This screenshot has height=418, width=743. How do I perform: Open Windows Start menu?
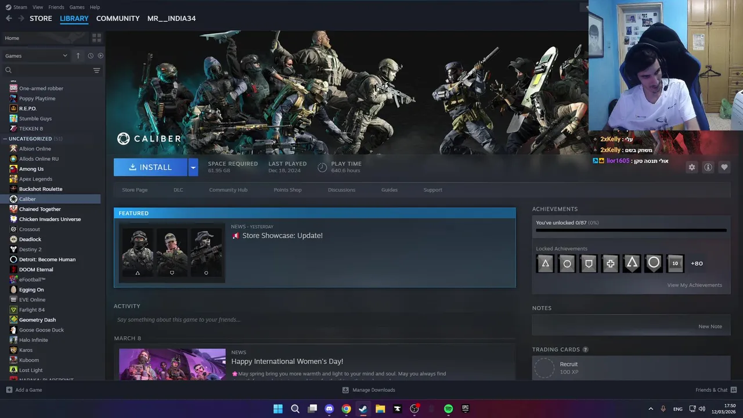278,409
